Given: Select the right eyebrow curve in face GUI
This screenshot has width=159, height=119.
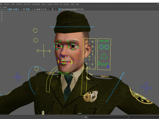Looking at the screenshot, I should pyautogui.click(x=107, y=41).
